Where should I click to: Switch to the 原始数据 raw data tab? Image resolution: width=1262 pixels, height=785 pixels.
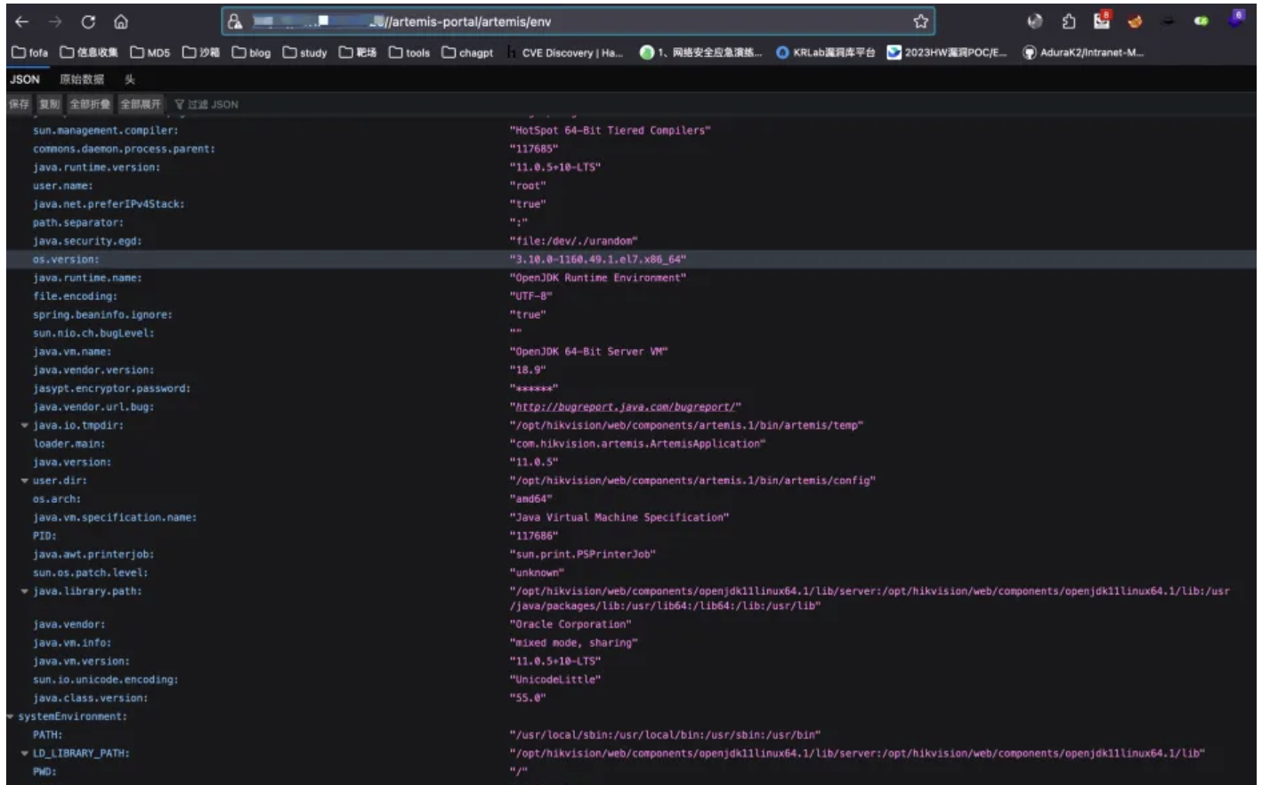click(82, 79)
